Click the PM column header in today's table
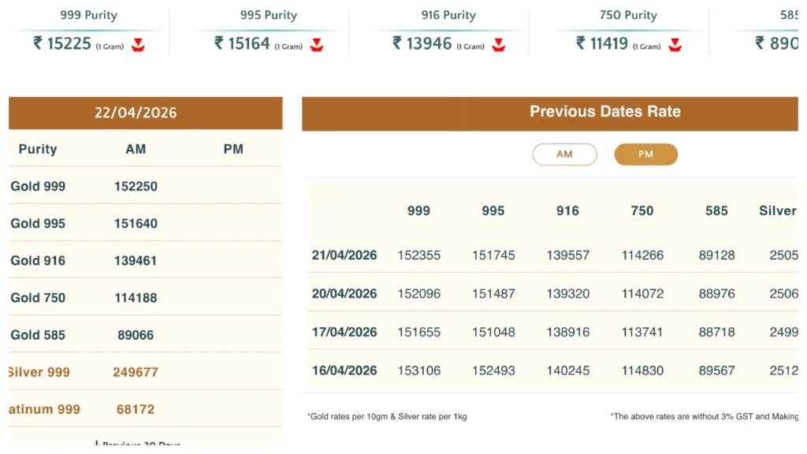This screenshot has height=454, width=807. 233,149
